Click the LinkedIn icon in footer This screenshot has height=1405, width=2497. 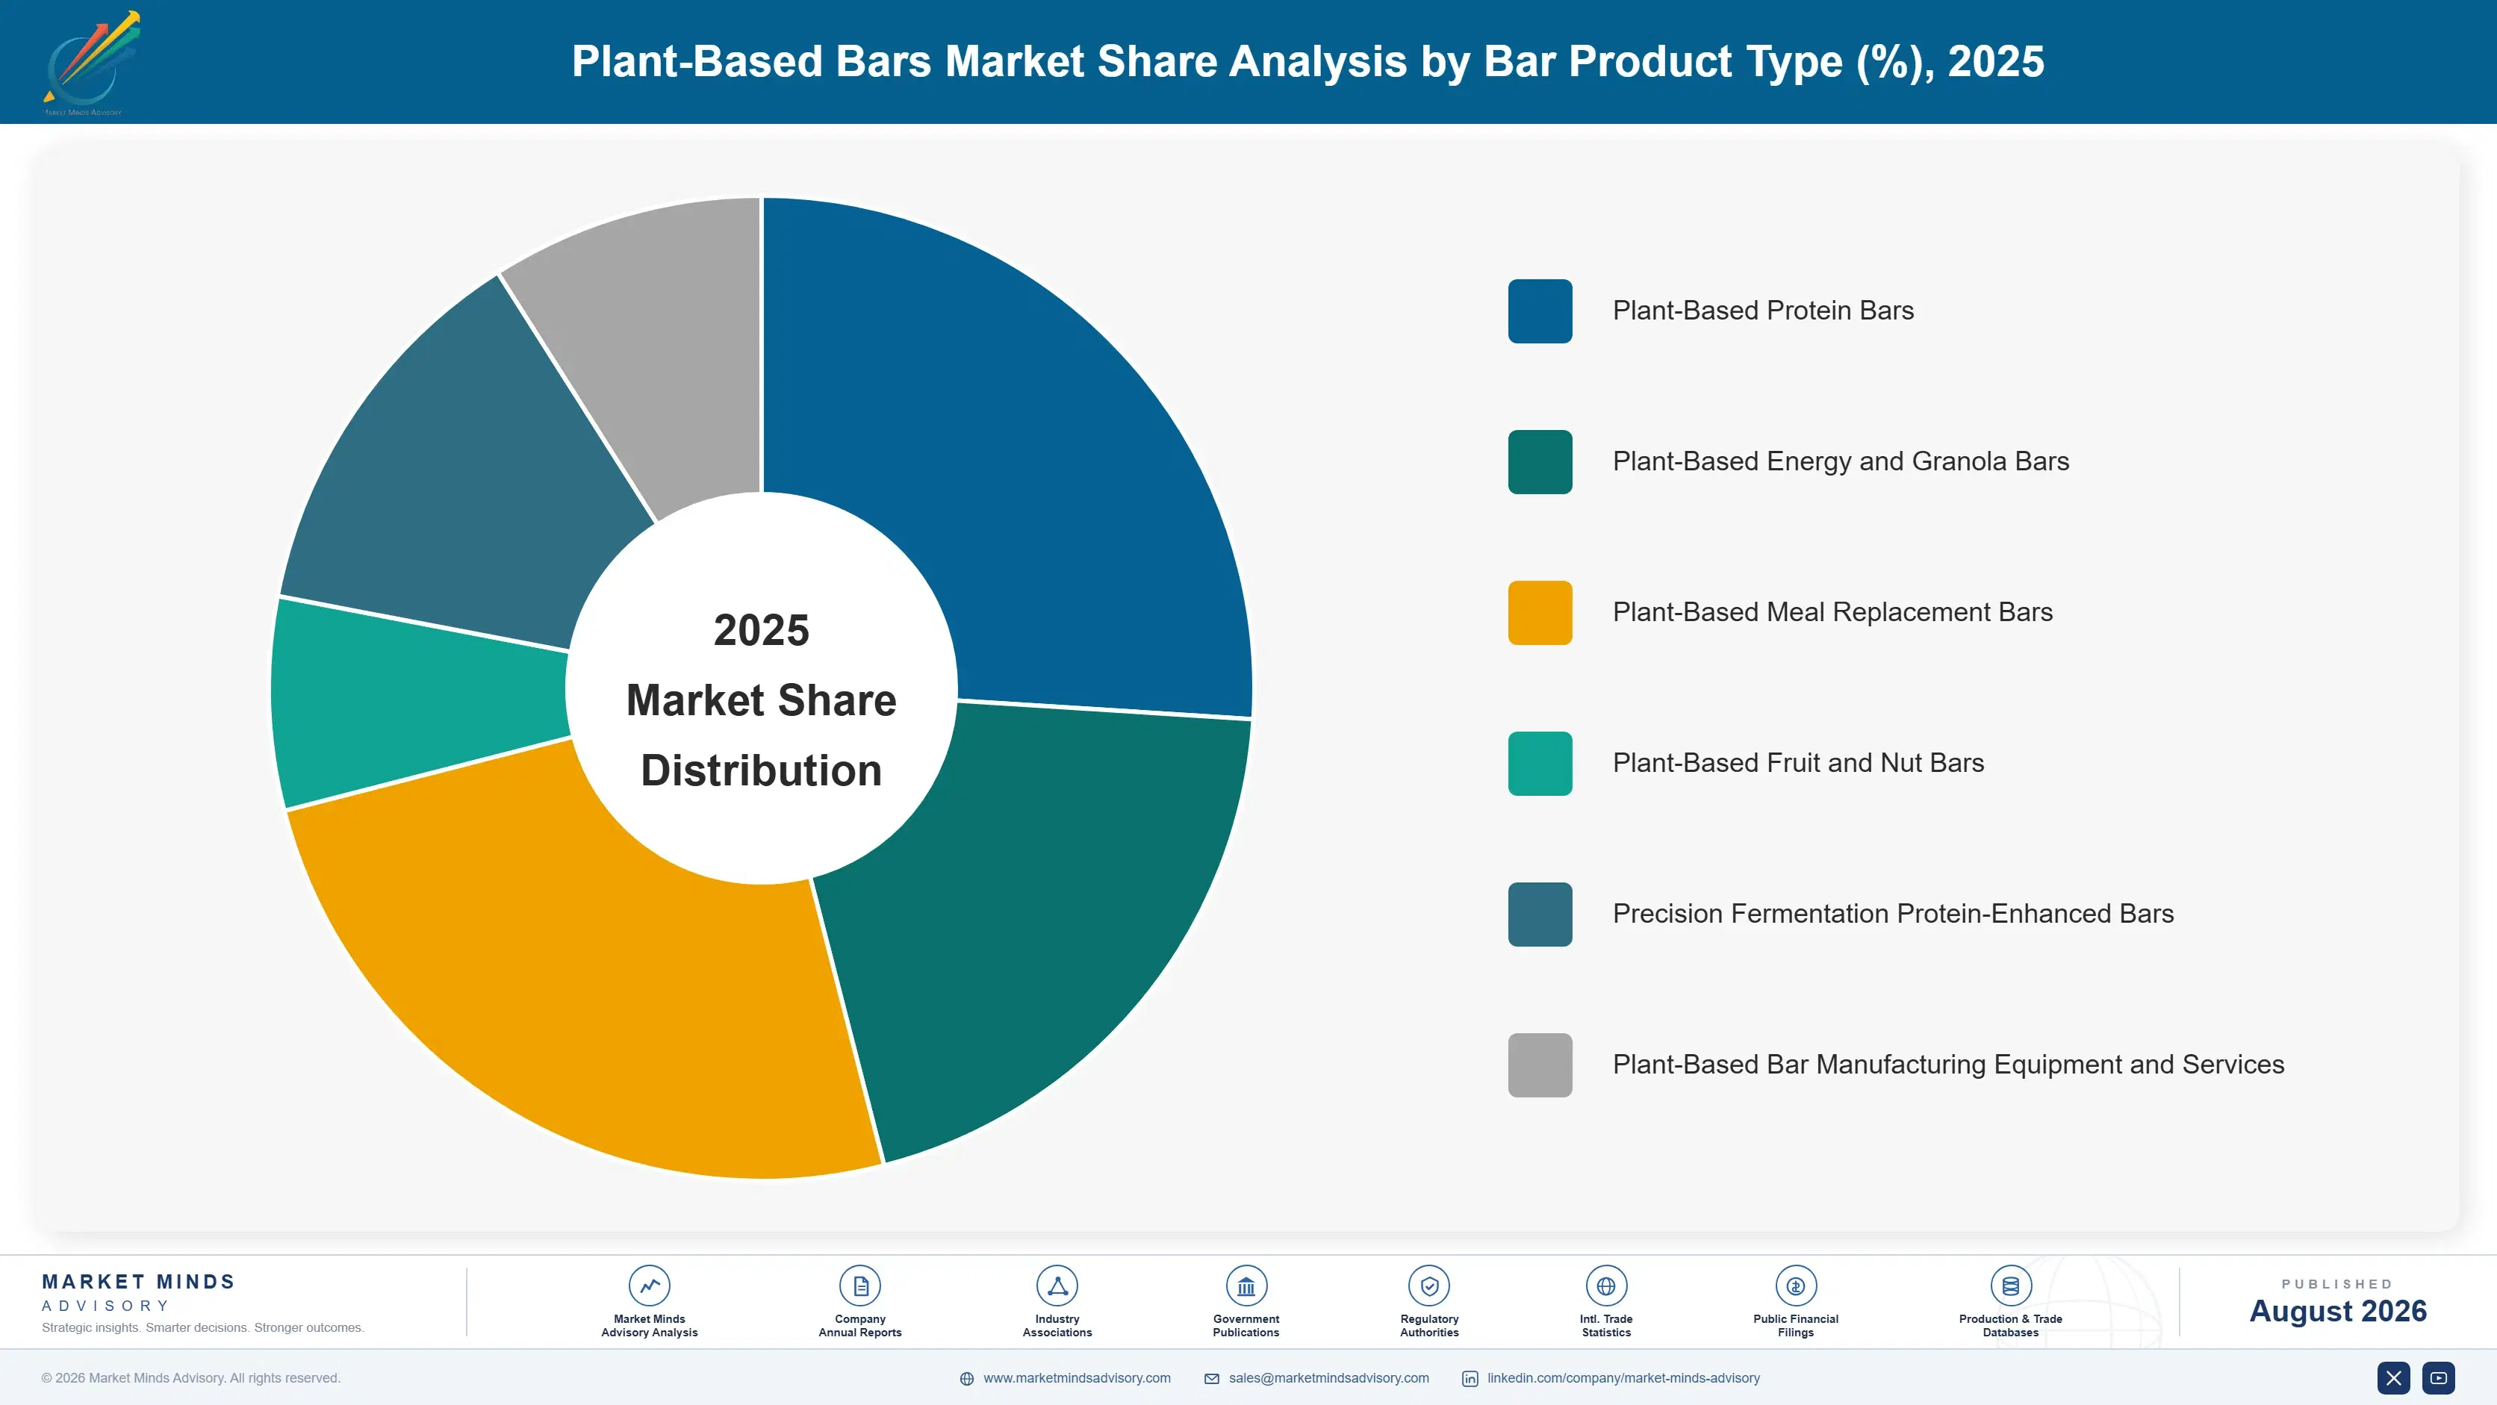coord(1470,1379)
